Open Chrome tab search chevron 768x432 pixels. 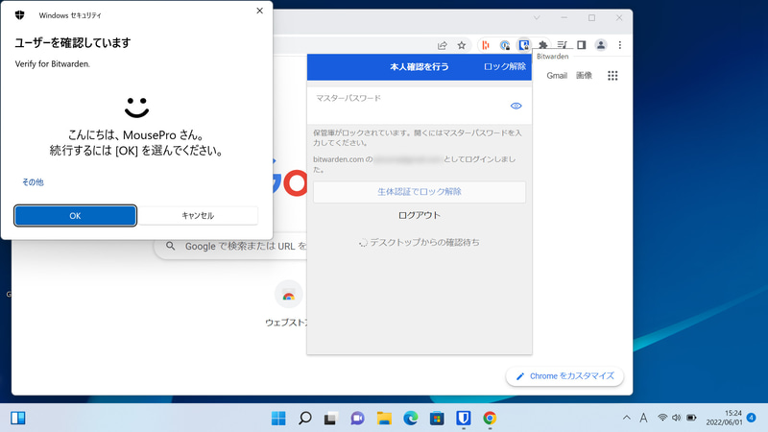[x=537, y=18]
